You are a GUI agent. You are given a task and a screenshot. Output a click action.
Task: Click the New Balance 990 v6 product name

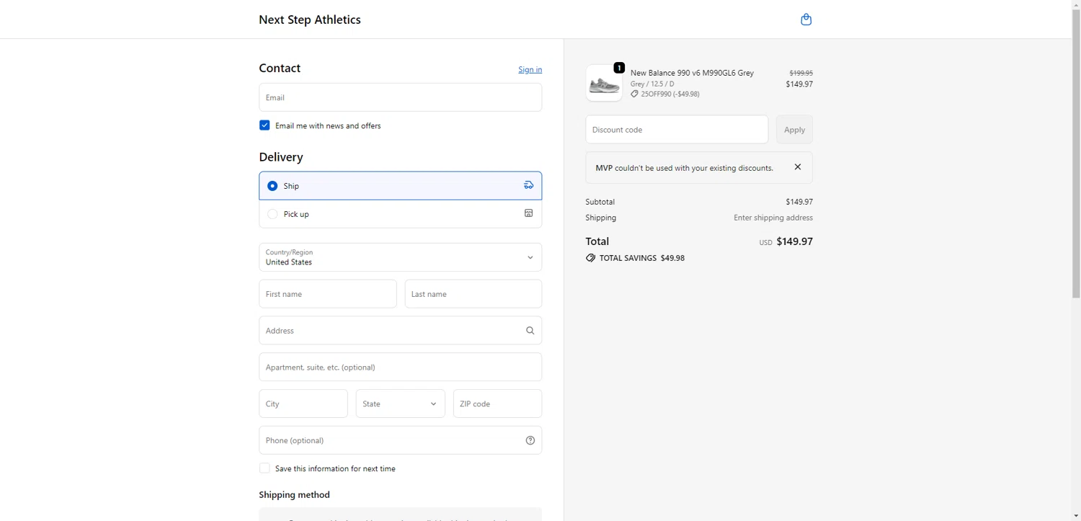[692, 73]
